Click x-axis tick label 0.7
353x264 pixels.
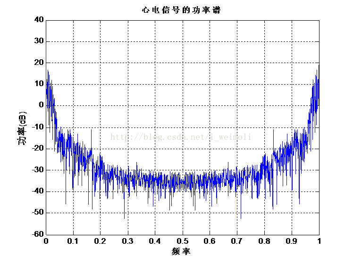tap(237, 241)
